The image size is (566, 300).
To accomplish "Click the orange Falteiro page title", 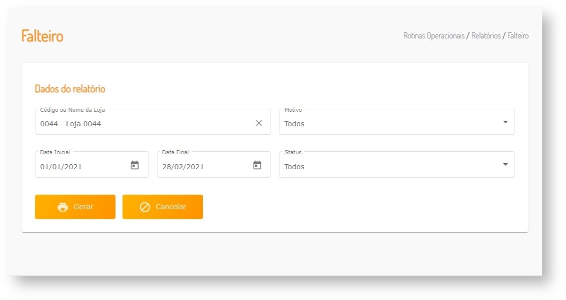I will pyautogui.click(x=42, y=36).
